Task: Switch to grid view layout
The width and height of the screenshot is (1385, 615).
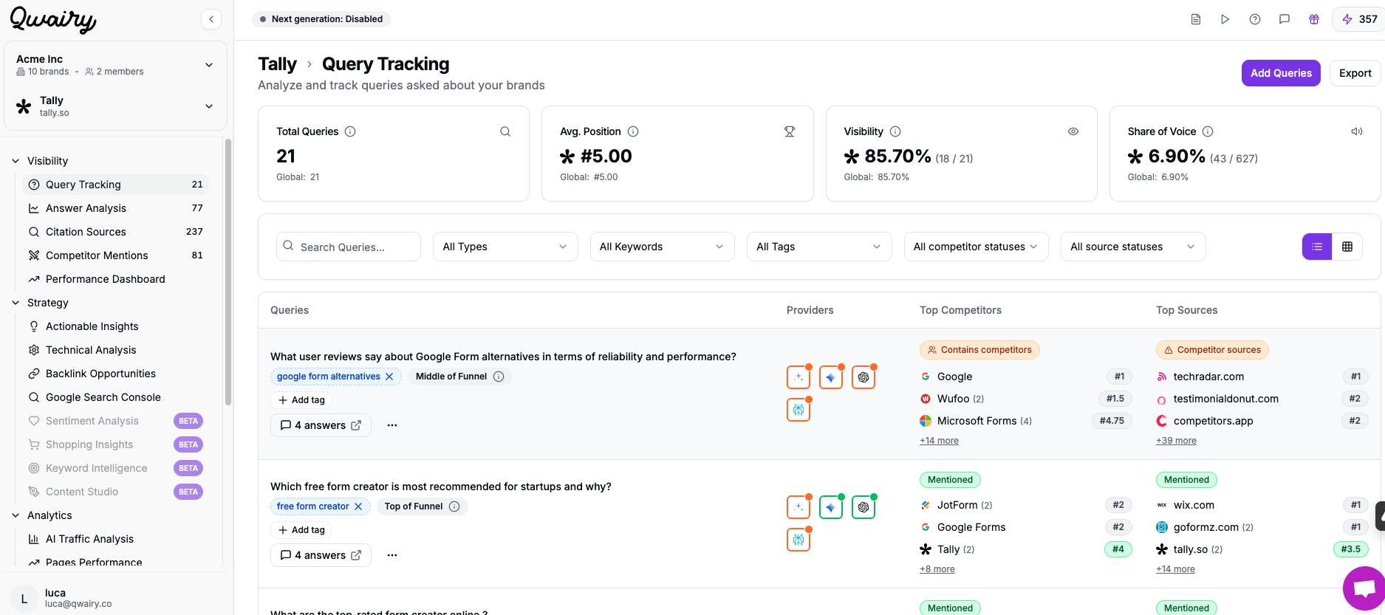Action: 1347,247
